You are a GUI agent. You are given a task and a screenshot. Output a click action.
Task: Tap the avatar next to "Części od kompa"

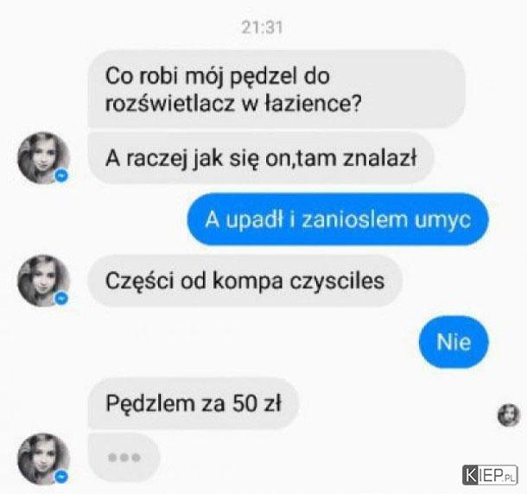43,281
